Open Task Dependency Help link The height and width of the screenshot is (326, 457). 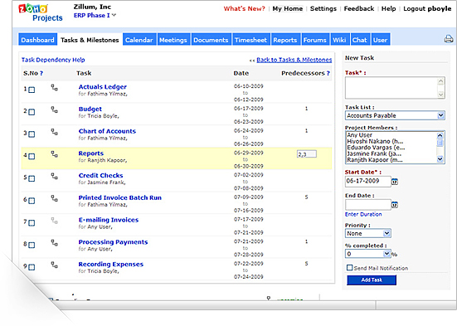pos(53,60)
